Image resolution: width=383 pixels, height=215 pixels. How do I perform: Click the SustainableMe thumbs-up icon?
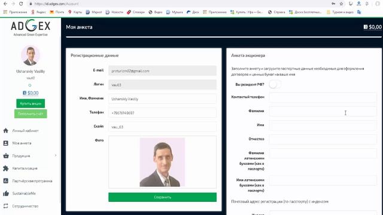click(x=6, y=193)
